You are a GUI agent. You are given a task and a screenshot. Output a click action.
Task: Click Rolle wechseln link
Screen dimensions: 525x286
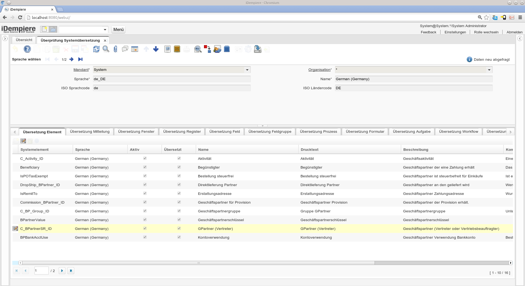[486, 32]
